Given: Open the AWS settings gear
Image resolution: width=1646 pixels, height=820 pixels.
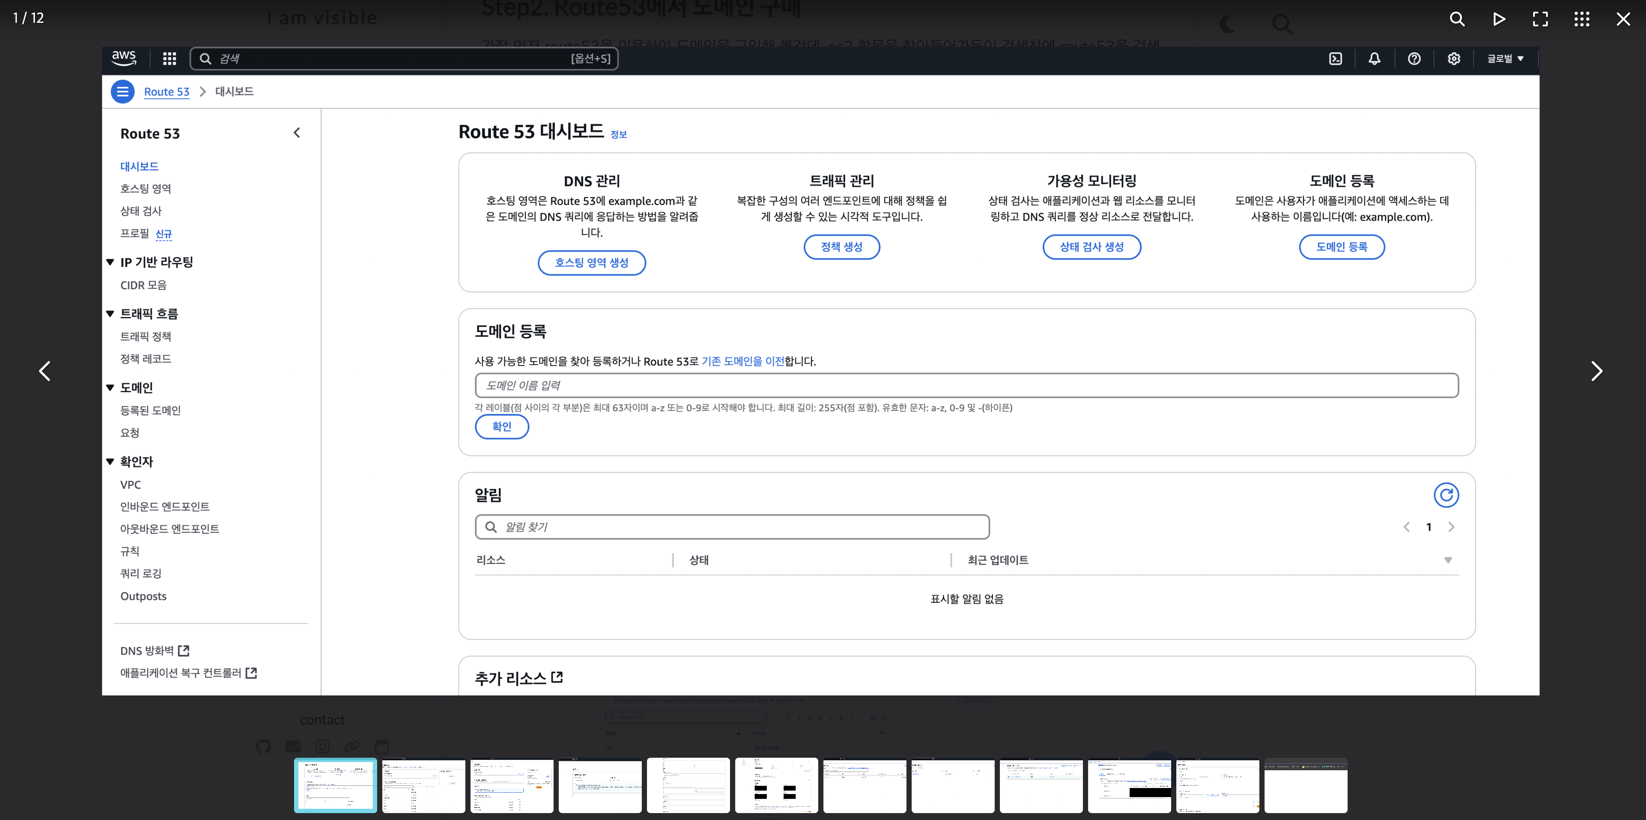Looking at the screenshot, I should [x=1454, y=59].
